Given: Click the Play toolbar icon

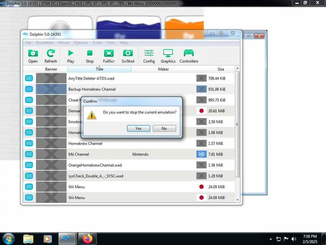Looking at the screenshot, I should 70,56.
